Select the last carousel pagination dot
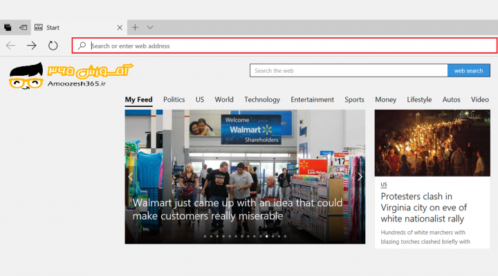The height and width of the screenshot is (276, 498). click(x=285, y=236)
